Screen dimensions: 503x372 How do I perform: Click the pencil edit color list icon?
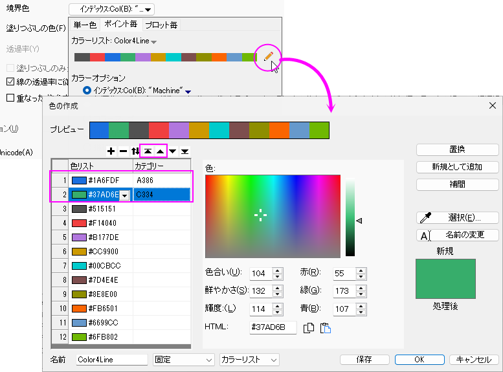coord(269,57)
